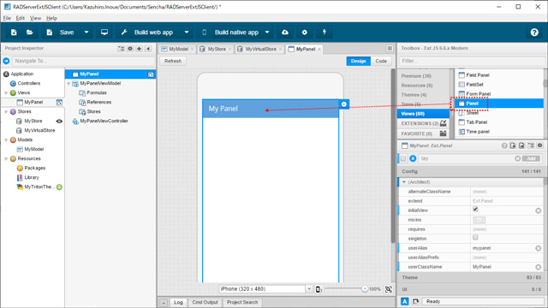Click Project Inspector tree view icon
This screenshot has height=308, width=548.
122,49
